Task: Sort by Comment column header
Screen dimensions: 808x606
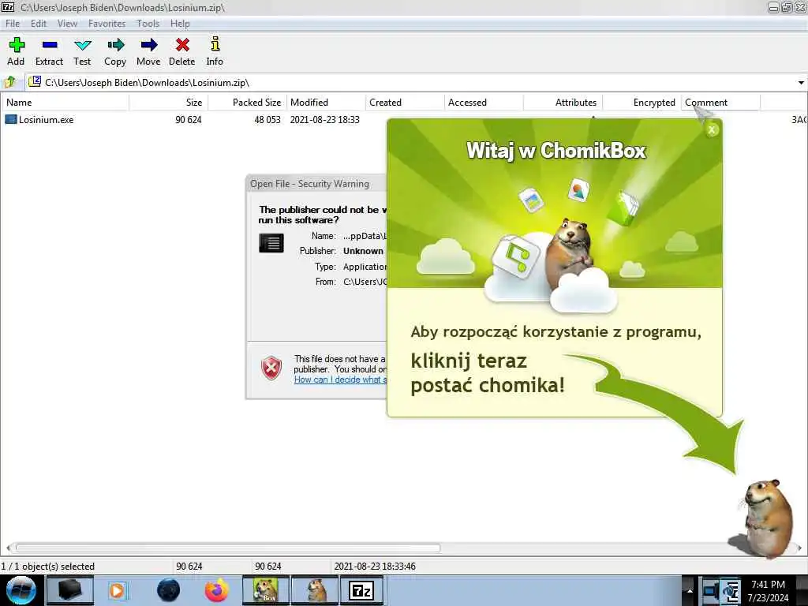Action: point(720,102)
